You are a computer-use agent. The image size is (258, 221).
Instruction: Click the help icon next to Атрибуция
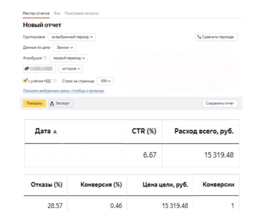tap(45, 58)
